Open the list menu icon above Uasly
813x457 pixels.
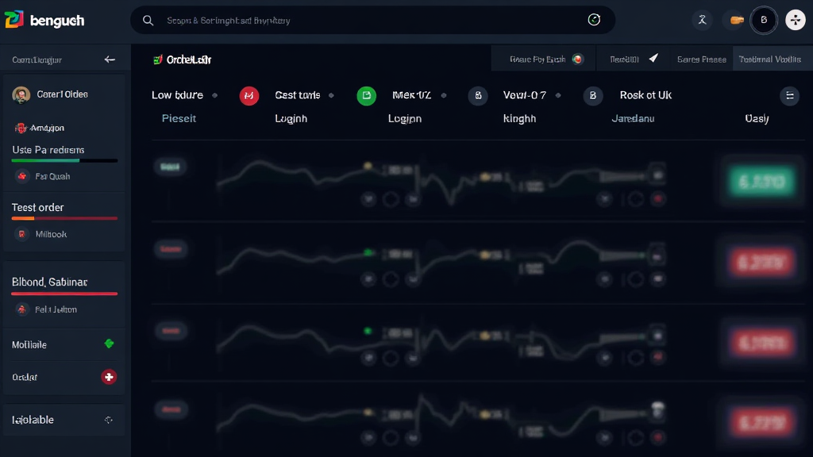pyautogui.click(x=789, y=96)
